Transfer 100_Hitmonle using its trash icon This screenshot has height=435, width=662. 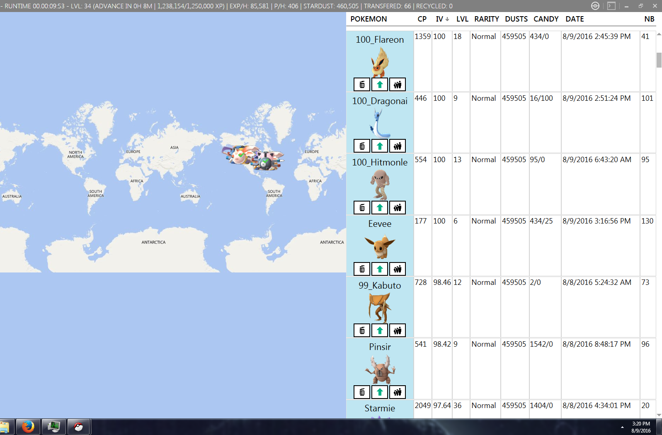click(x=362, y=207)
